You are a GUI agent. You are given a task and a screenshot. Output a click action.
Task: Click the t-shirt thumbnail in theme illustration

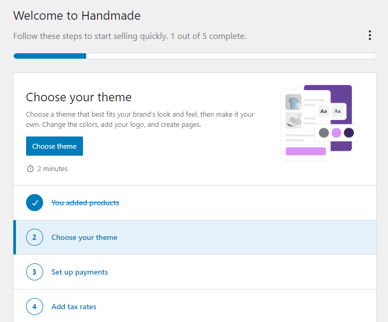click(293, 102)
